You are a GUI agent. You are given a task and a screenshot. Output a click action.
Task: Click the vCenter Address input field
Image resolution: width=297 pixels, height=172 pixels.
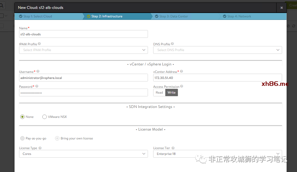(217, 78)
